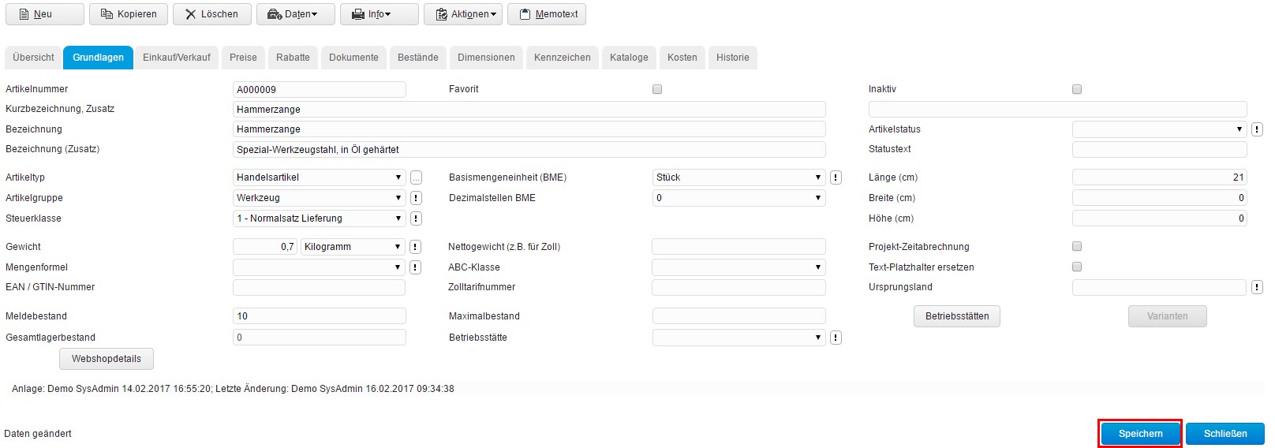Click the ellipsis button next to Artikeltyp
Image resolution: width=1275 pixels, height=448 pixels.
[x=416, y=177]
